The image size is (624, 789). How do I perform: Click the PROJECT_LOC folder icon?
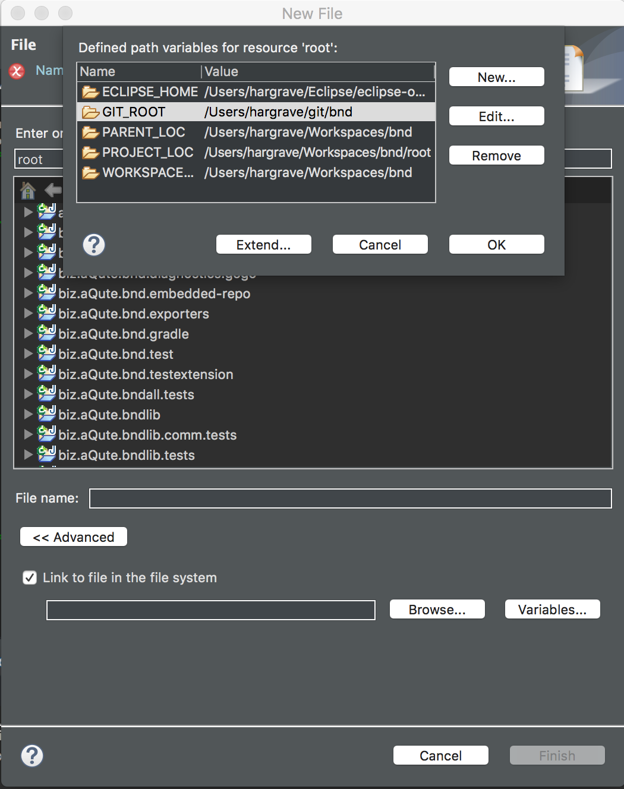pos(89,152)
